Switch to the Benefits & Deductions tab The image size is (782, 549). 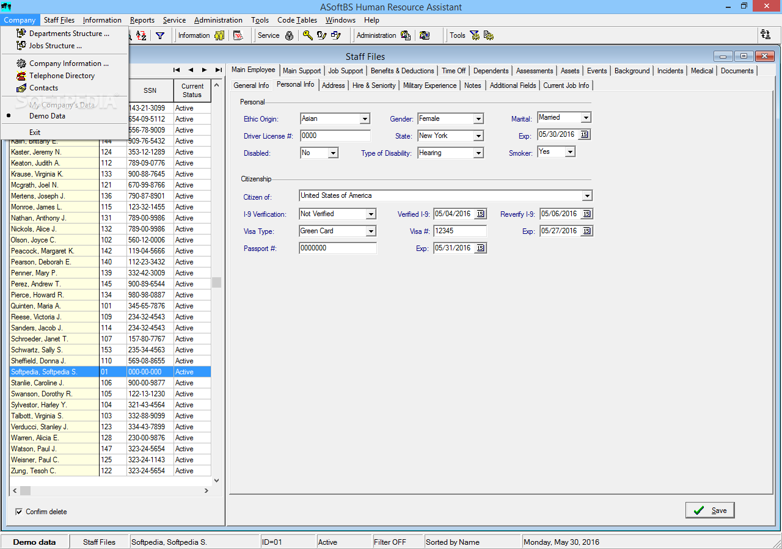pyautogui.click(x=402, y=71)
